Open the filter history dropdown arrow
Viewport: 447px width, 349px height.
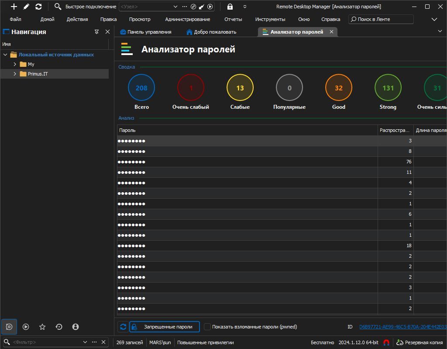point(85,342)
